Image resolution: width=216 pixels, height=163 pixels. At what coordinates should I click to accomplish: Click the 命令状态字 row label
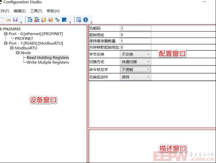pos(98,70)
